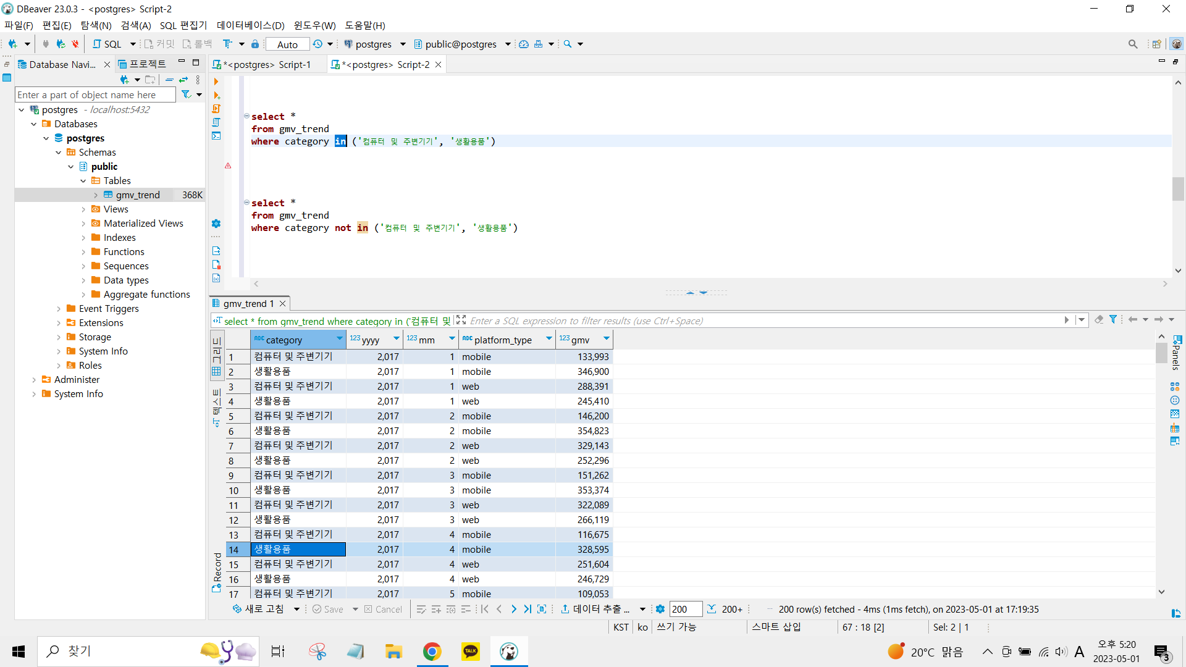The height and width of the screenshot is (667, 1186).
Task: Expand the Views tree node
Action: click(83, 209)
